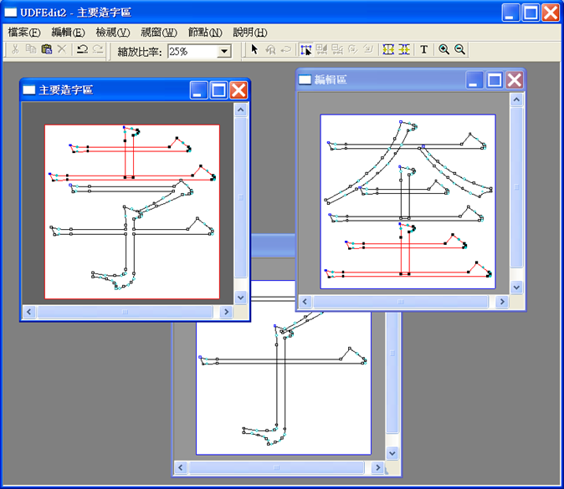Select the Text T tool
Image resolution: width=564 pixels, height=489 pixels.
424,49
